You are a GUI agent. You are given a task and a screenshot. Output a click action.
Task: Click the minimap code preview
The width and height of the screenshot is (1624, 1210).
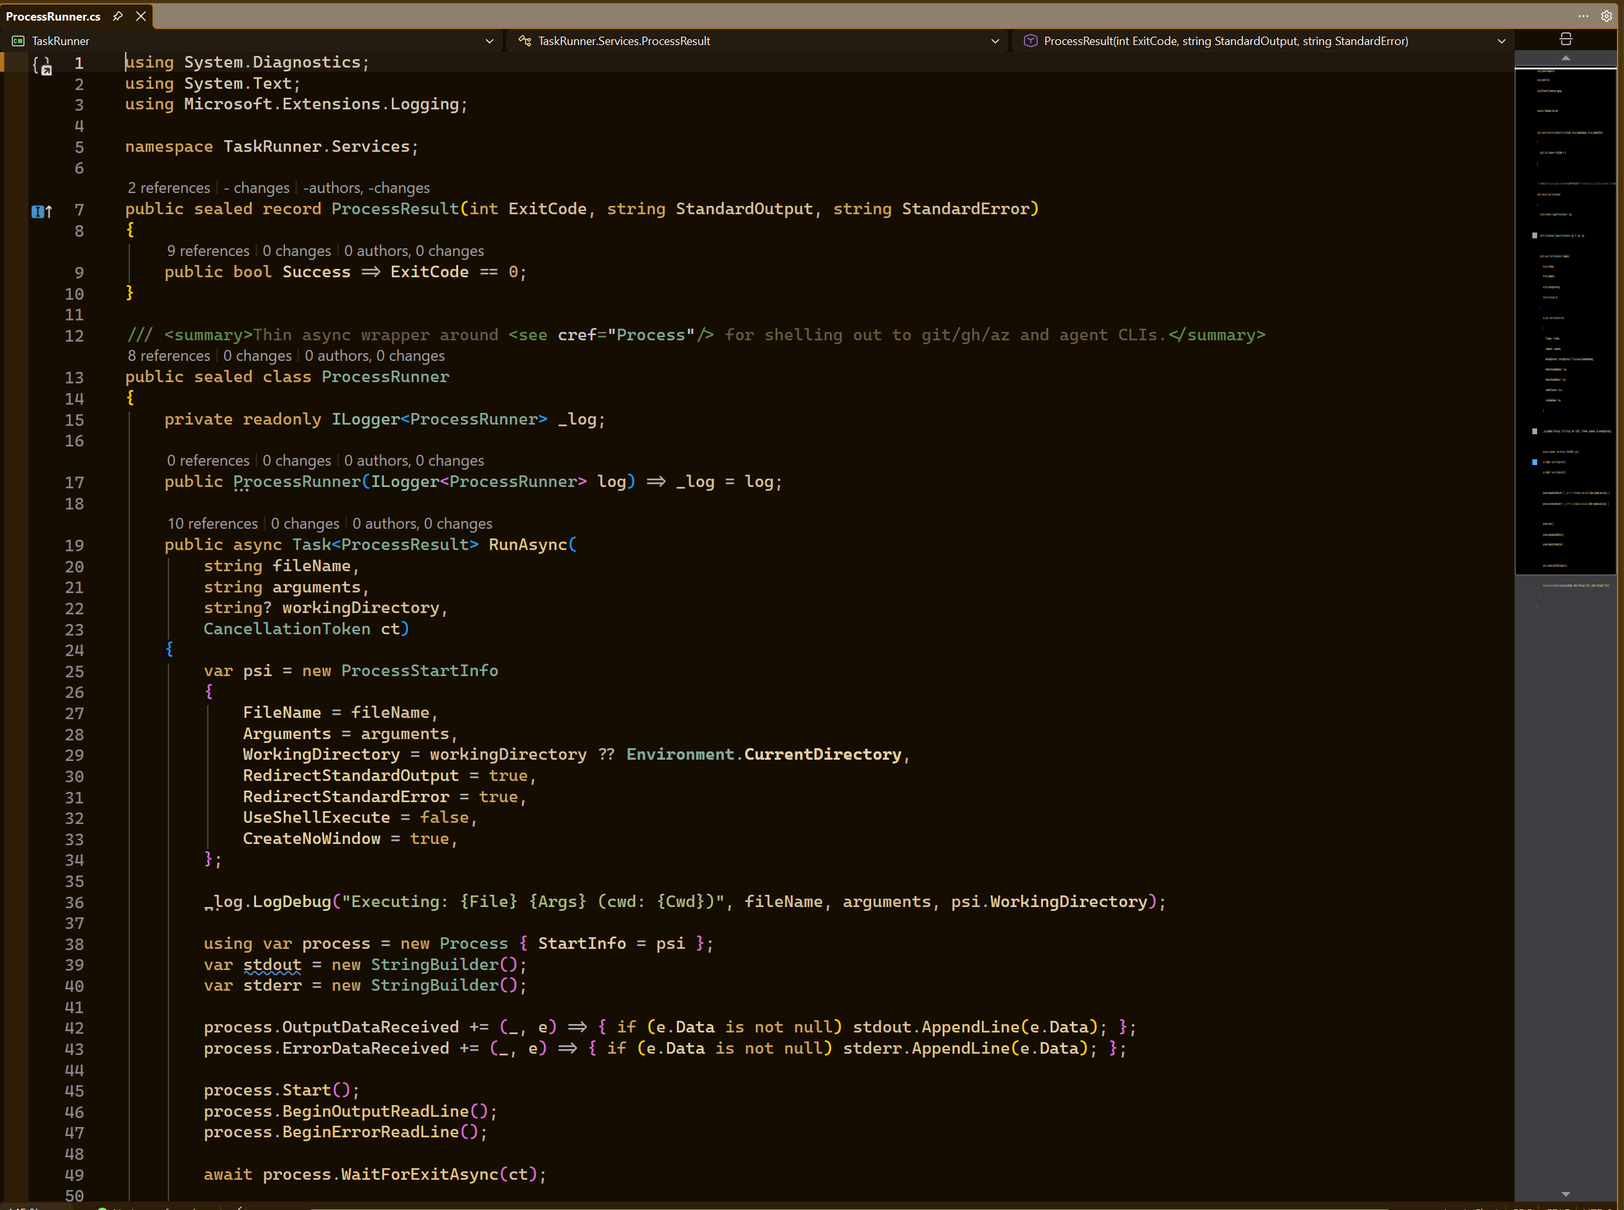1565,321
